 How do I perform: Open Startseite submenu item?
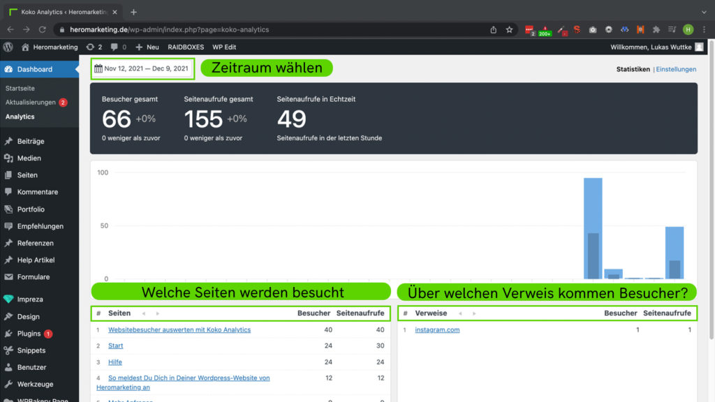(20, 88)
